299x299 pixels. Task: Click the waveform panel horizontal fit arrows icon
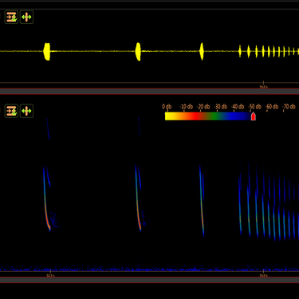point(26,18)
